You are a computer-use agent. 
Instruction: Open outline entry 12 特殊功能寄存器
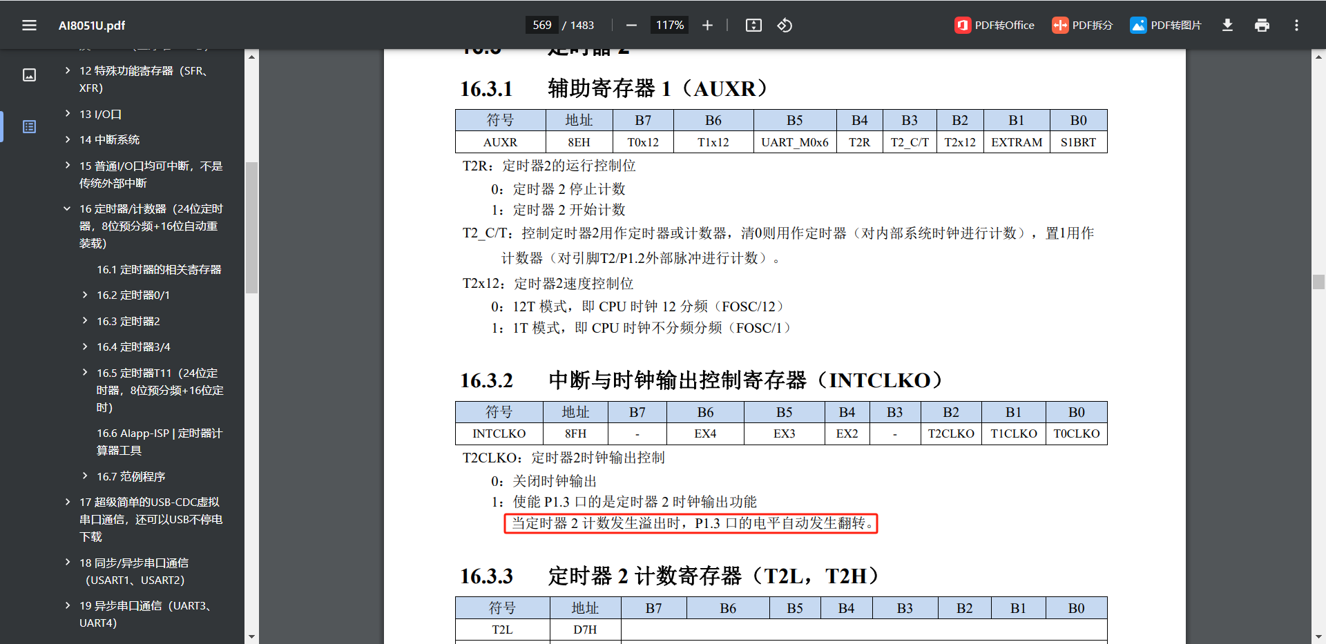point(143,79)
